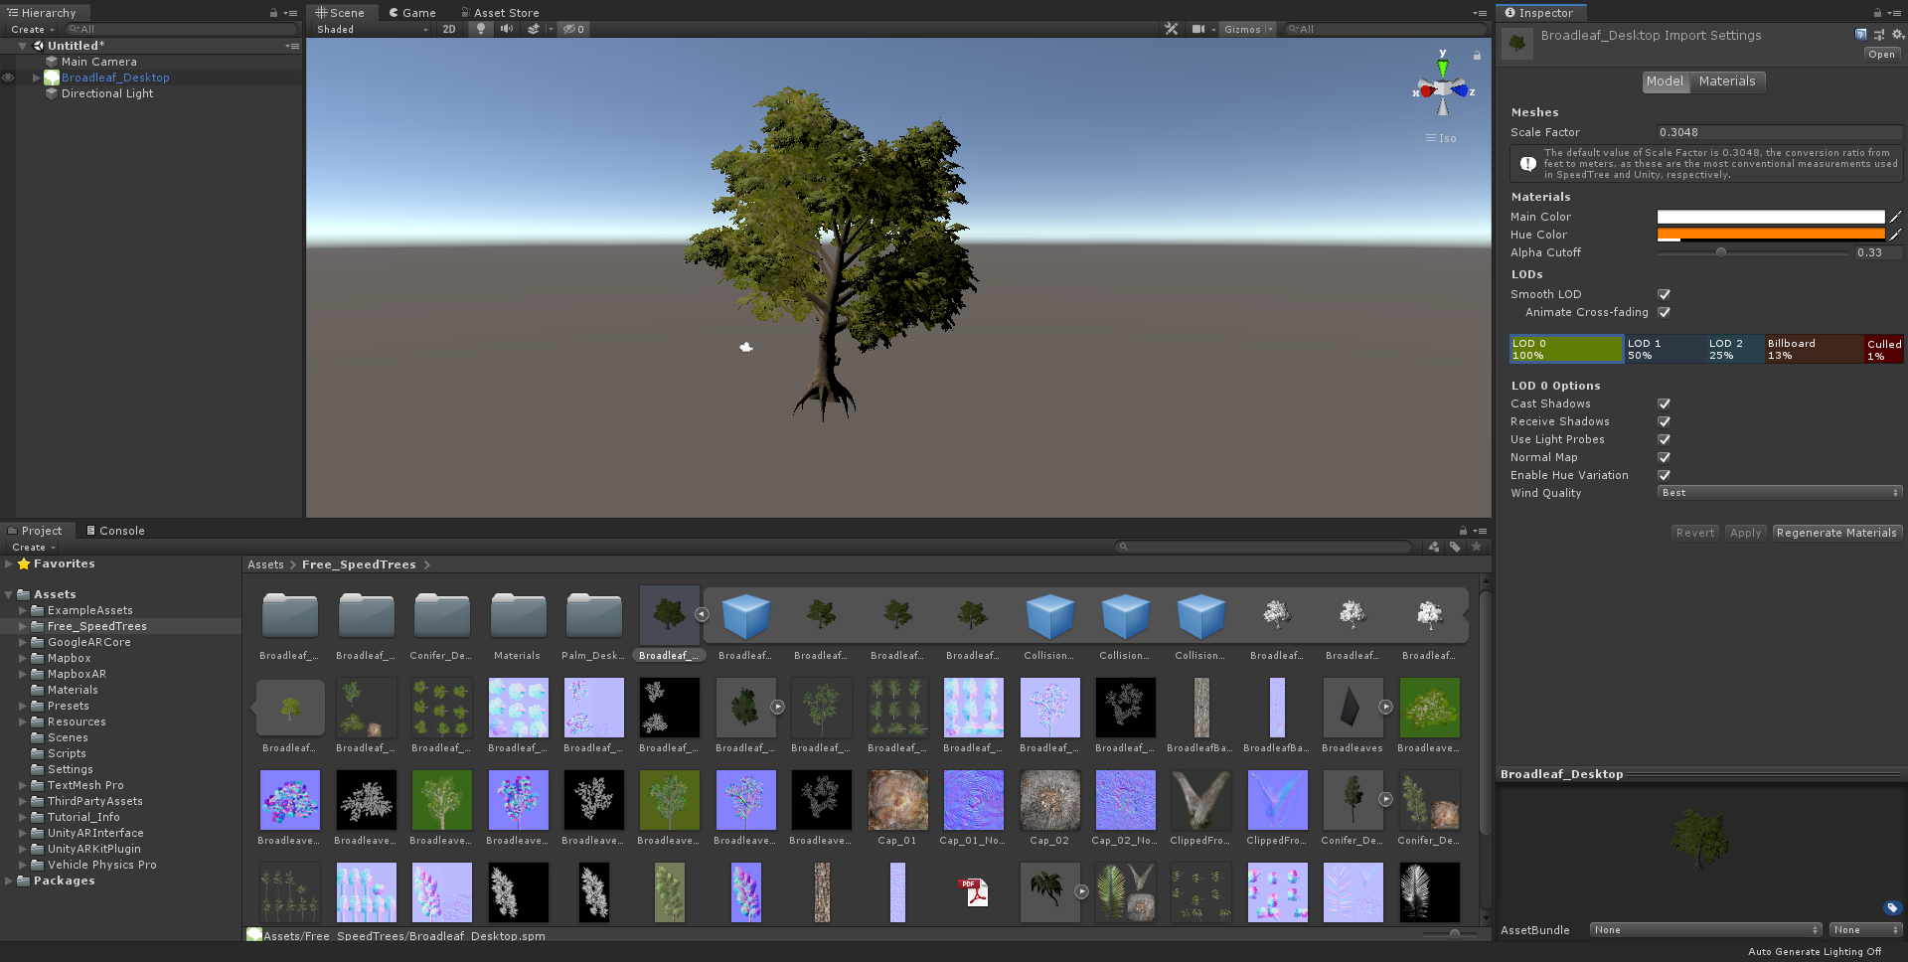Click the Regenerate Materials button
The height and width of the screenshot is (962, 1908).
point(1836,532)
